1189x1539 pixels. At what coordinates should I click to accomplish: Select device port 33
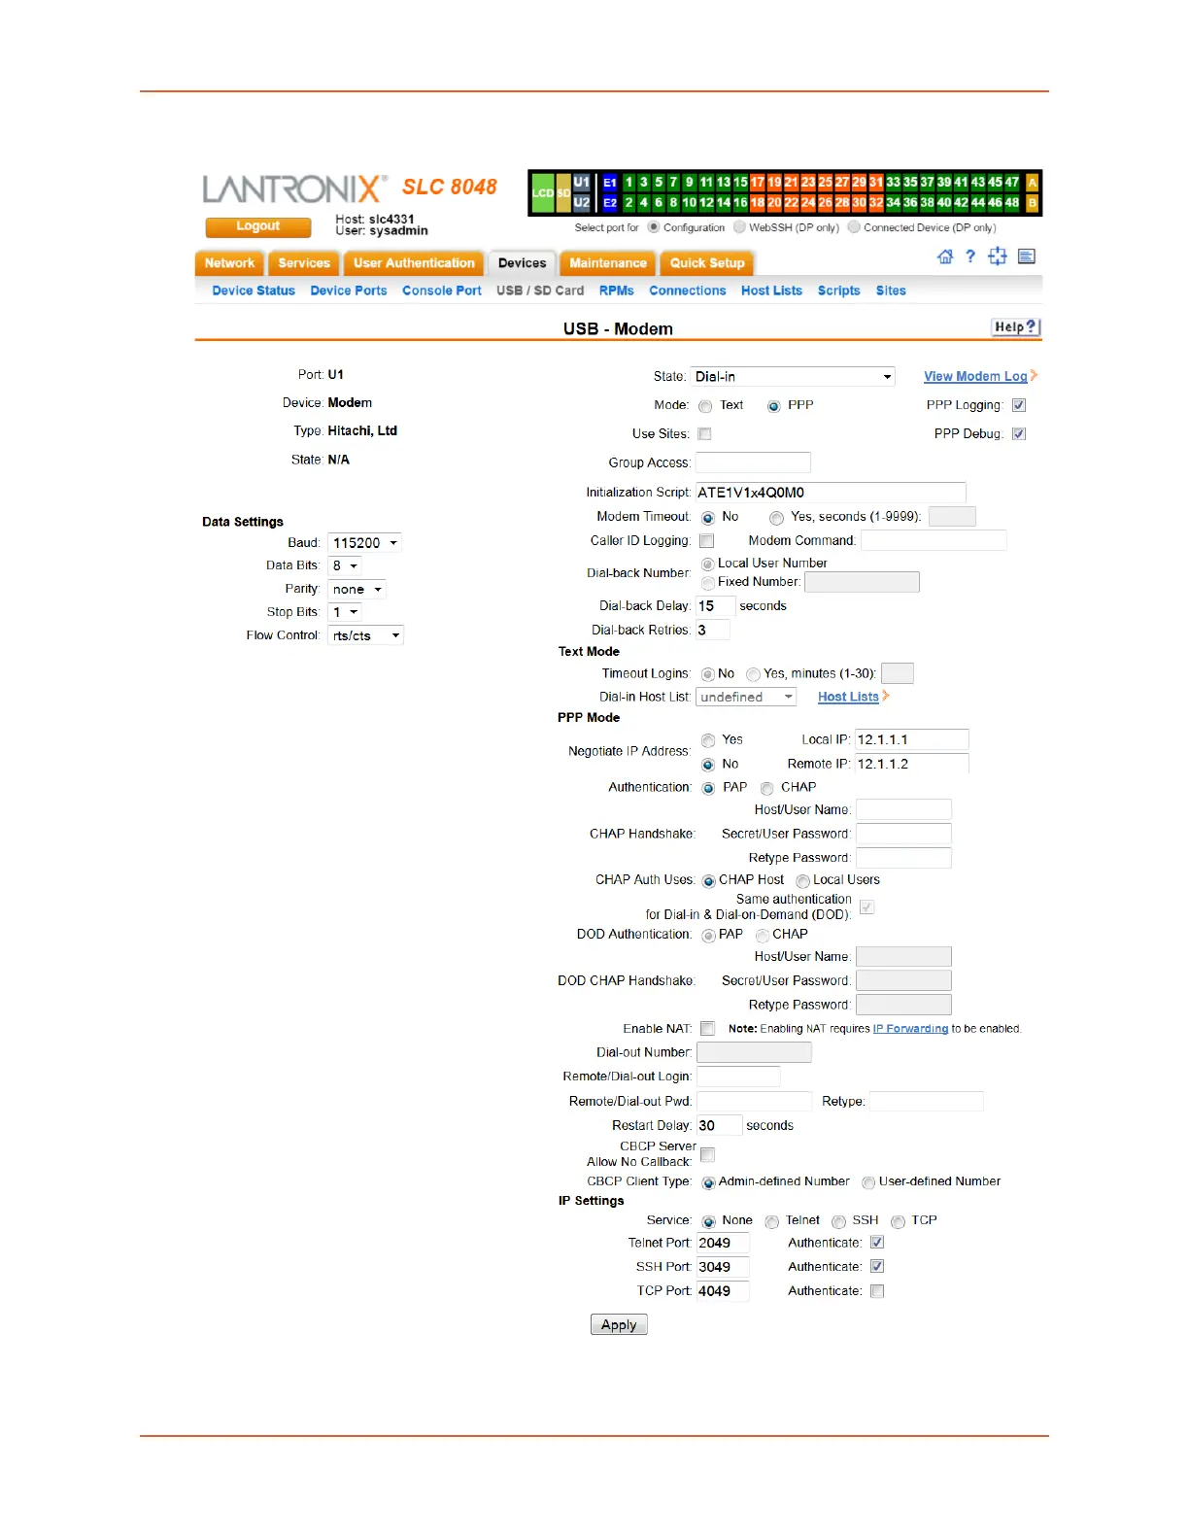pyautogui.click(x=894, y=182)
